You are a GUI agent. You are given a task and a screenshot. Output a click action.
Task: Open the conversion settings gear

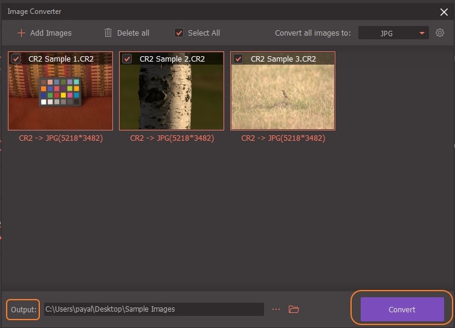[440, 33]
